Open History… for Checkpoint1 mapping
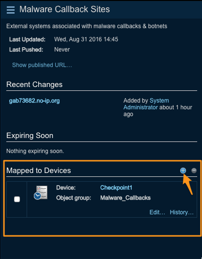 pos(181,212)
